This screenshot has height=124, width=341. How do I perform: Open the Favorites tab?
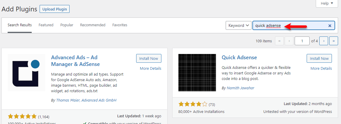click(120, 25)
